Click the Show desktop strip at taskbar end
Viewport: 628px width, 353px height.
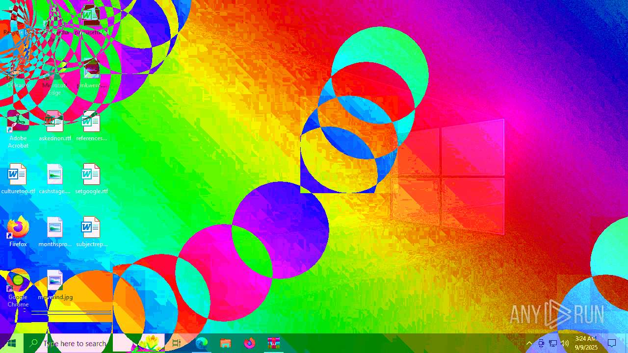626,343
